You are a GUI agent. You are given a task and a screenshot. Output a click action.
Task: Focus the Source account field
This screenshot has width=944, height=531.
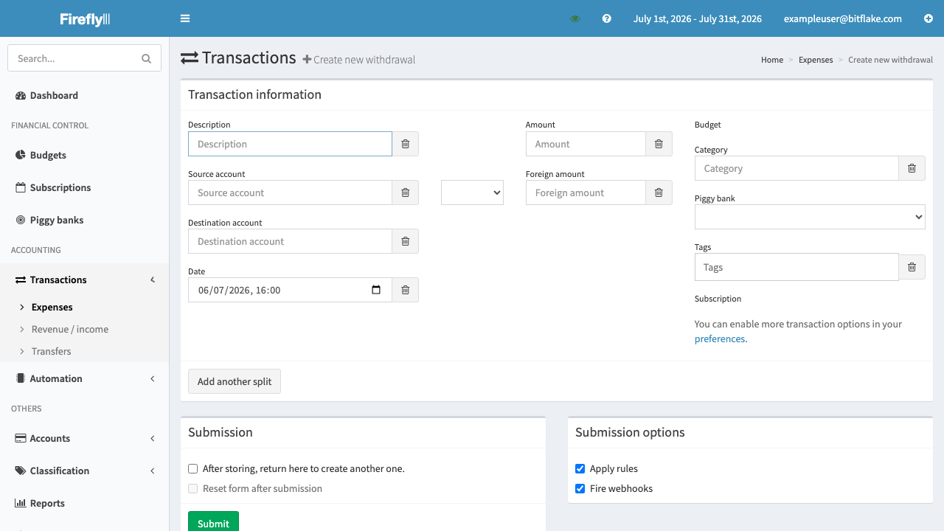(290, 192)
